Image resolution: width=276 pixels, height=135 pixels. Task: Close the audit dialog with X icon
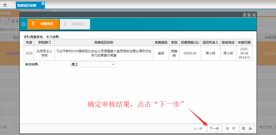tap(254, 15)
